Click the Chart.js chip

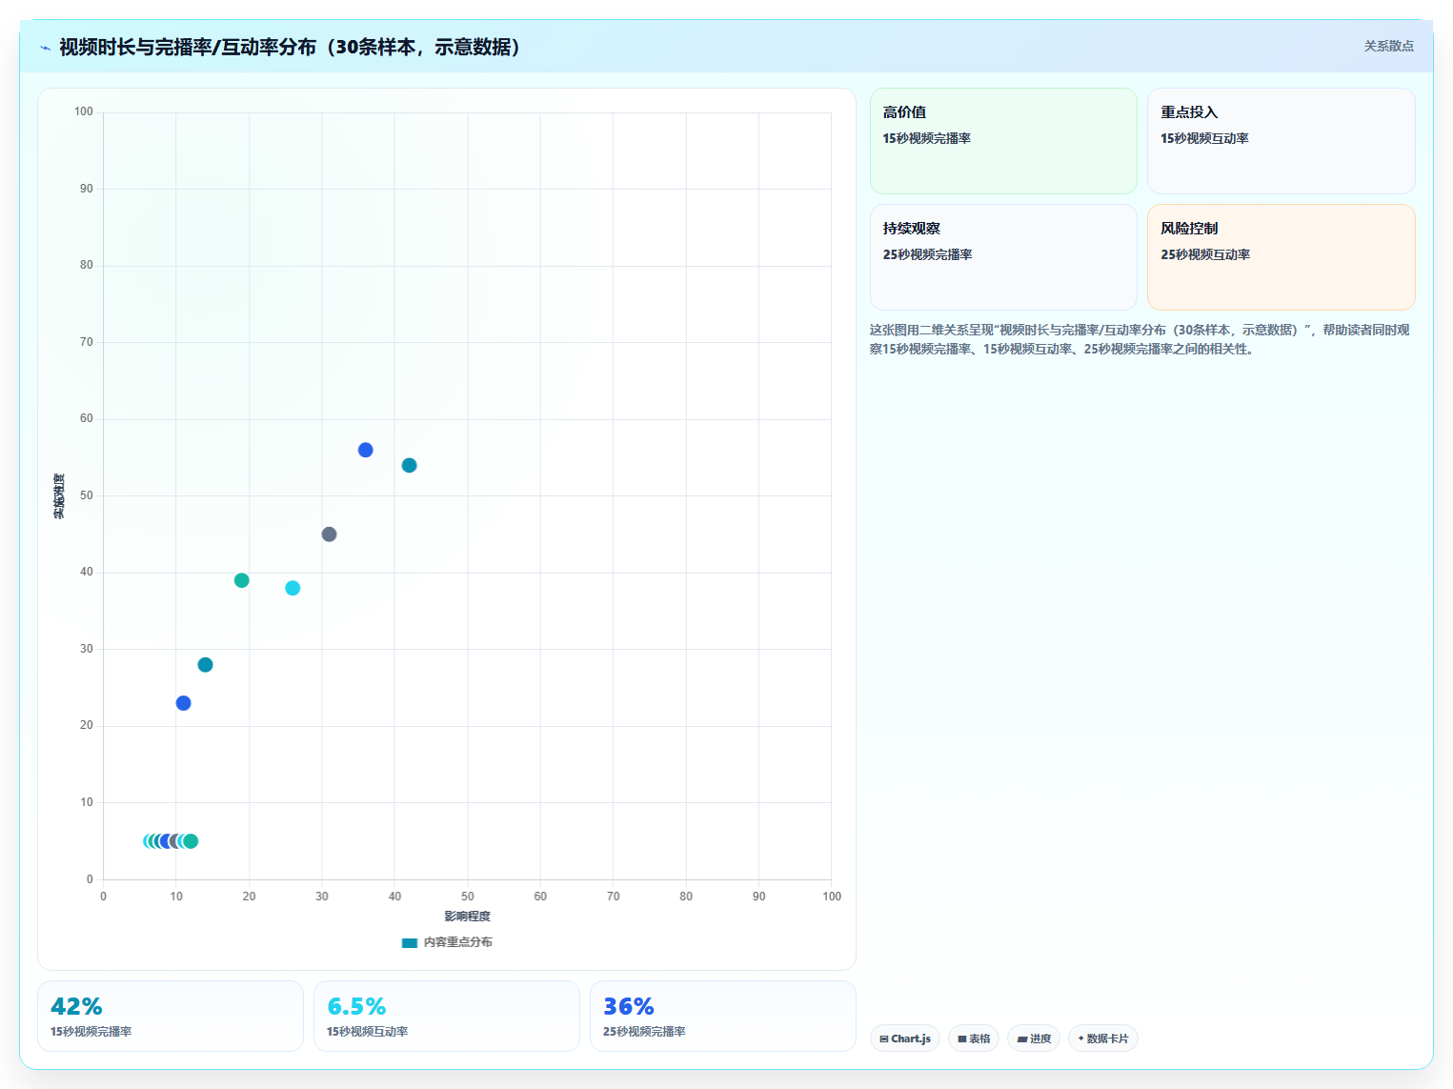tap(905, 1039)
